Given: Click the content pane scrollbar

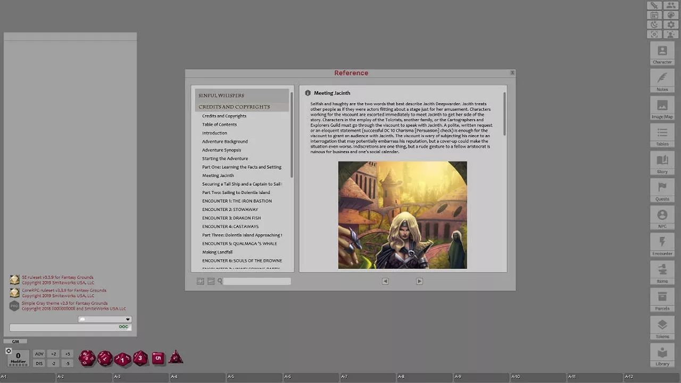Looking at the screenshot, I should pos(504,114).
